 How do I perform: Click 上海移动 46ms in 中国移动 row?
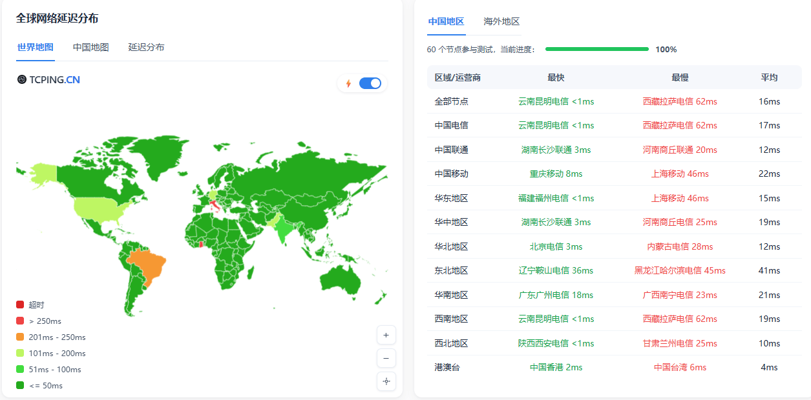pyautogui.click(x=680, y=174)
